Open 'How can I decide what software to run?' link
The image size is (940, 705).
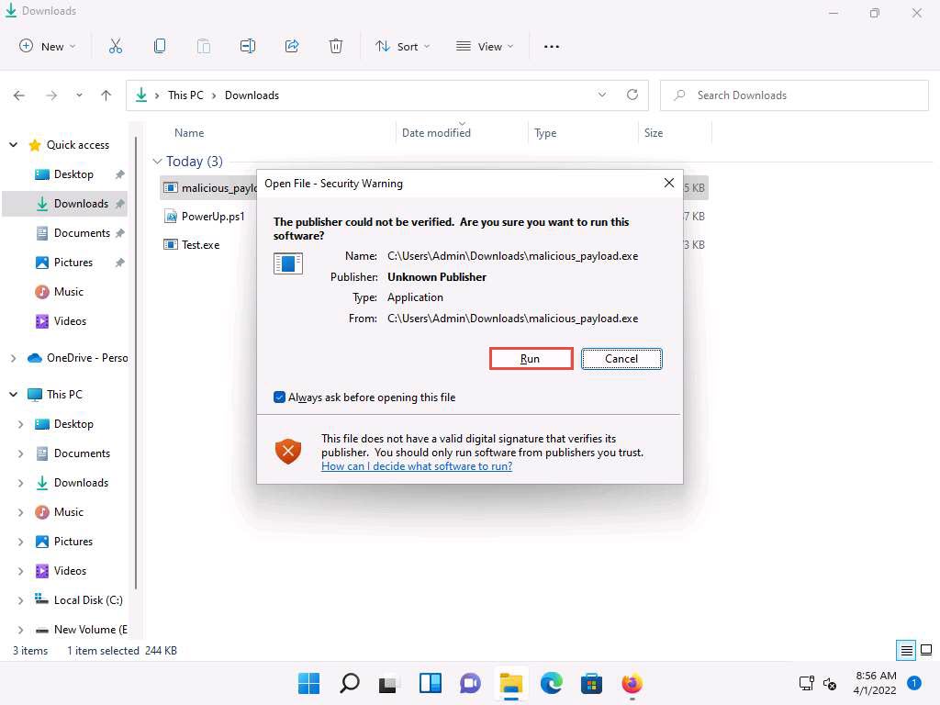pos(417,466)
